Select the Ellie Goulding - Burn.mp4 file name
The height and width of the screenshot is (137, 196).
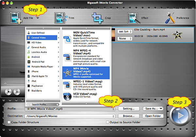[150, 30]
